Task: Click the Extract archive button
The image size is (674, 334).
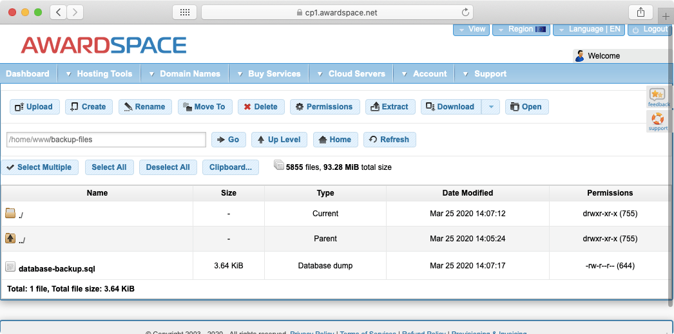Action: [x=390, y=107]
